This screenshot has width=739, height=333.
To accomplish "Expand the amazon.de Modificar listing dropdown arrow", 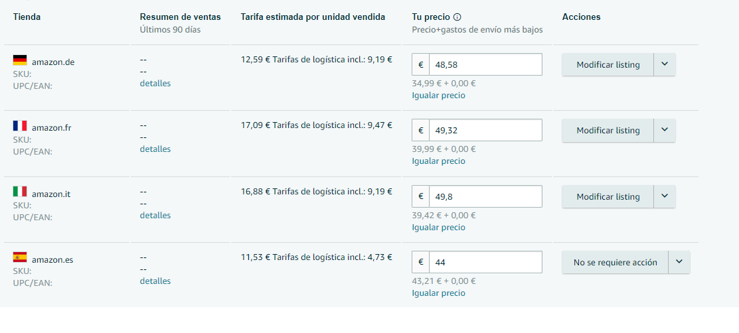I will [x=665, y=64].
